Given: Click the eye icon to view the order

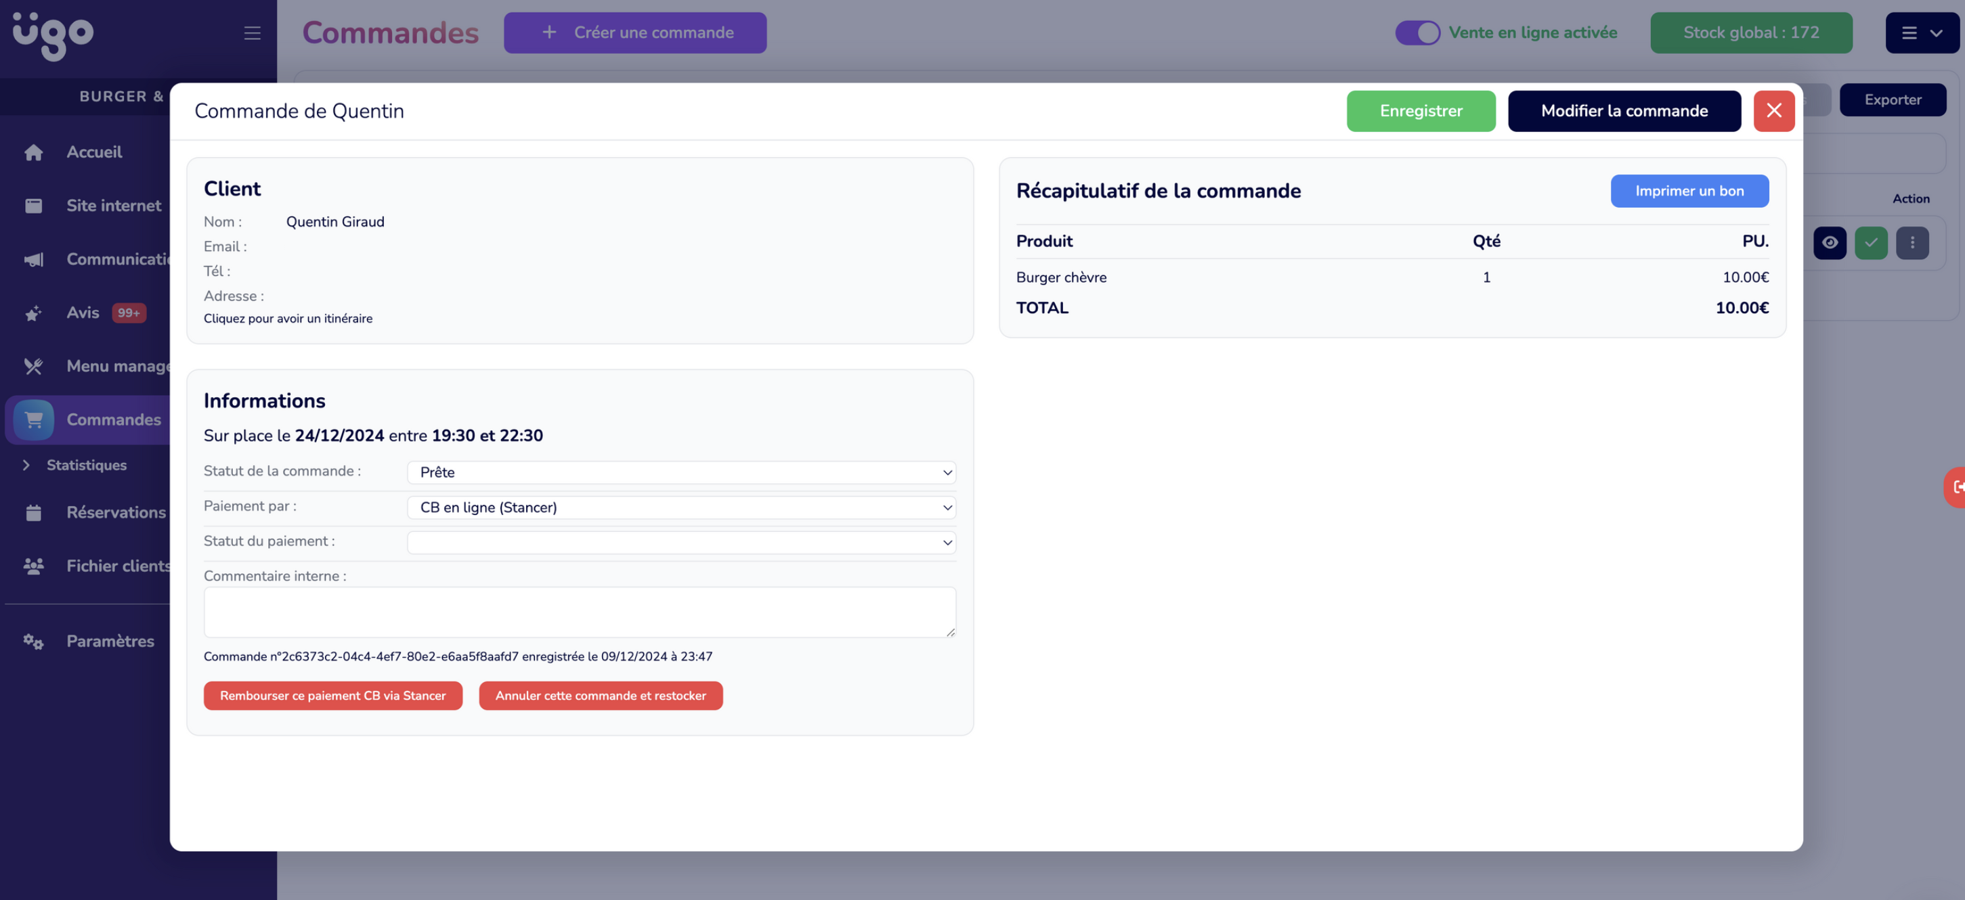Looking at the screenshot, I should tap(1829, 243).
